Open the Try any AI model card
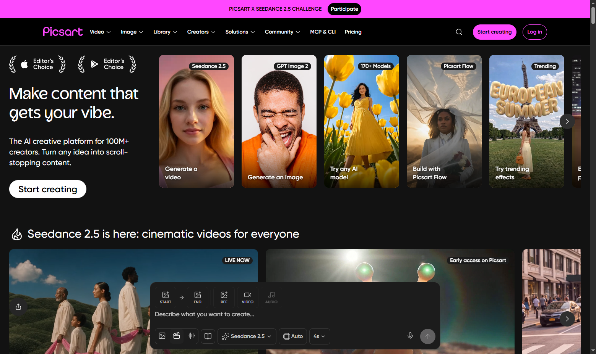The image size is (596, 354). click(x=362, y=121)
